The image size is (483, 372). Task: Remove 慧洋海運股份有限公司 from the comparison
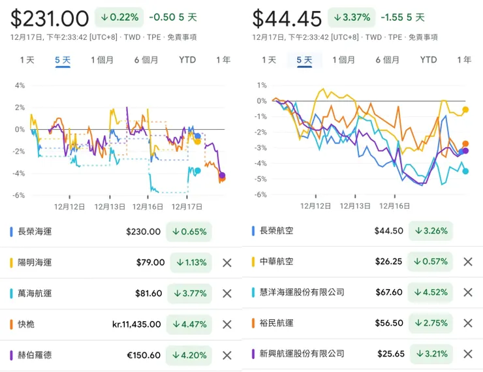(468, 292)
